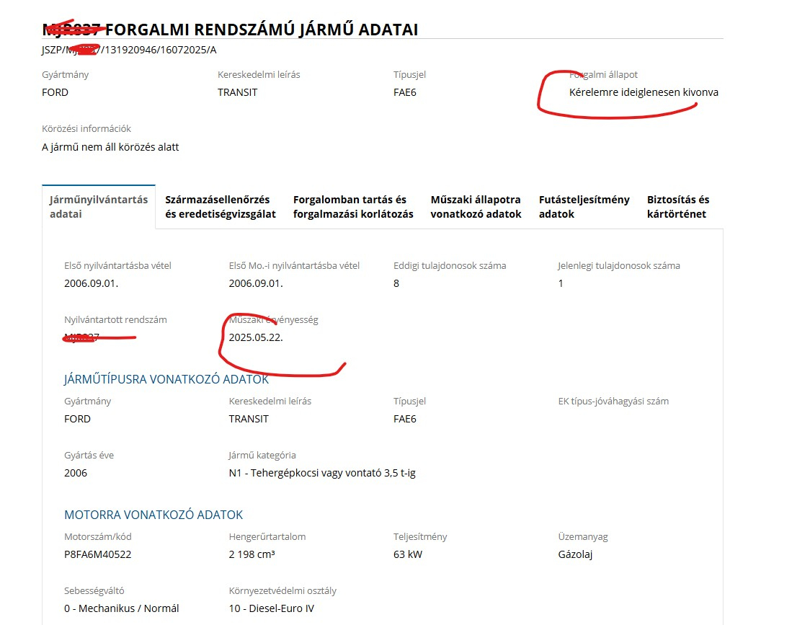Viewport: 810px width, 625px height.
Task: Click 'A jármű nem áll körözés alatt' text
Action: click(110, 147)
